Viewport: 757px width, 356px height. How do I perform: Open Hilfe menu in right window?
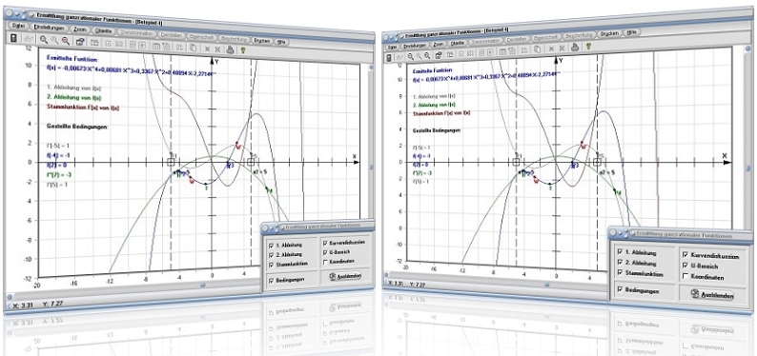[631, 32]
